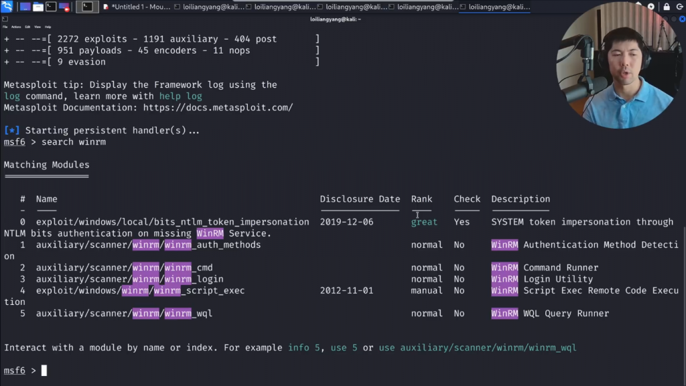Click 'Starting persistent handler(s)' line
The height and width of the screenshot is (386, 686).
102,131
